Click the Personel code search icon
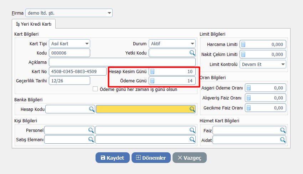The height and width of the screenshot is (174, 303). [91, 130]
